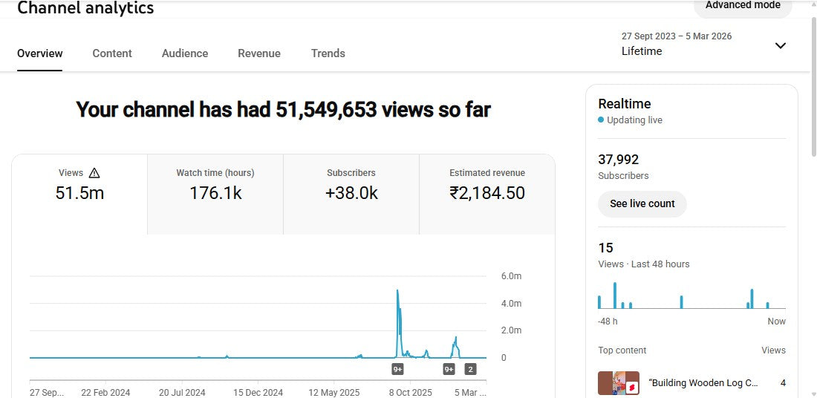The width and height of the screenshot is (817, 398).
Task: Go to the Audience tab
Action: click(185, 53)
